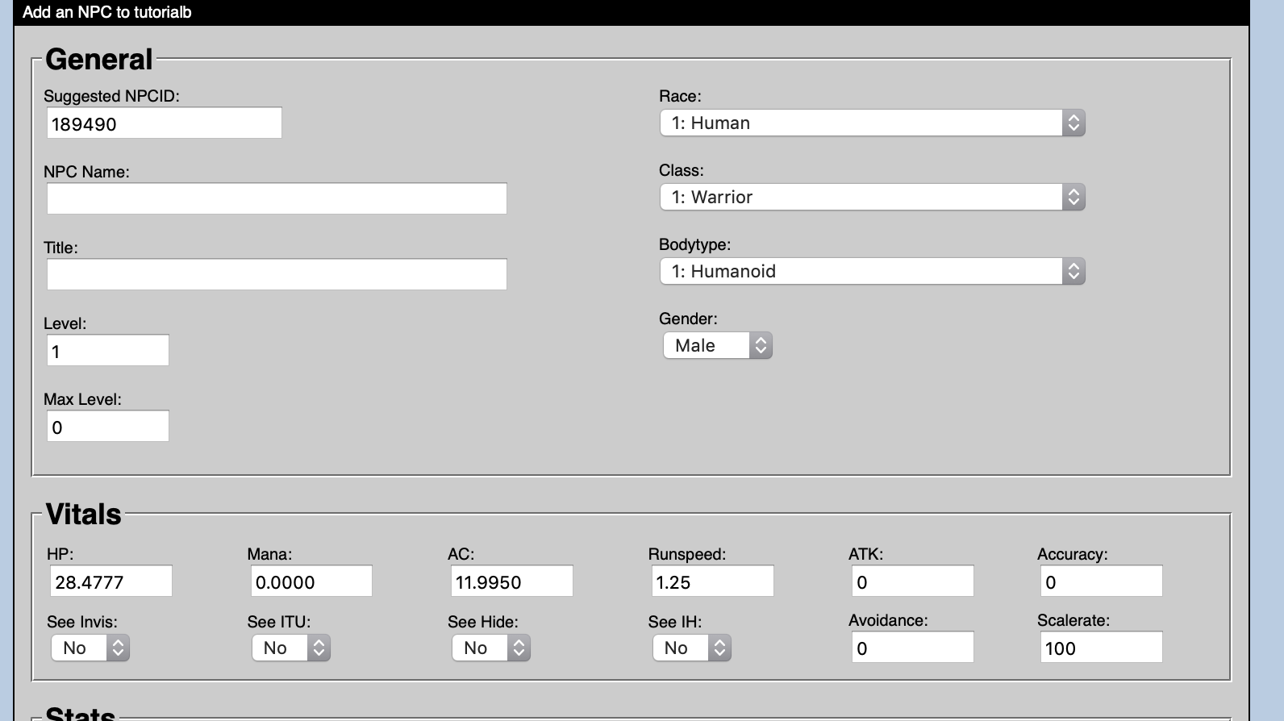Change the Gender selector from Male

tap(717, 345)
